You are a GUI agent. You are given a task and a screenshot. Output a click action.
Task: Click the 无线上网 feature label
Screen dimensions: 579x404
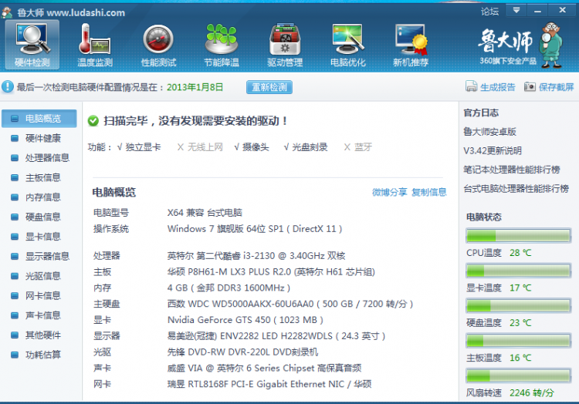click(x=205, y=147)
